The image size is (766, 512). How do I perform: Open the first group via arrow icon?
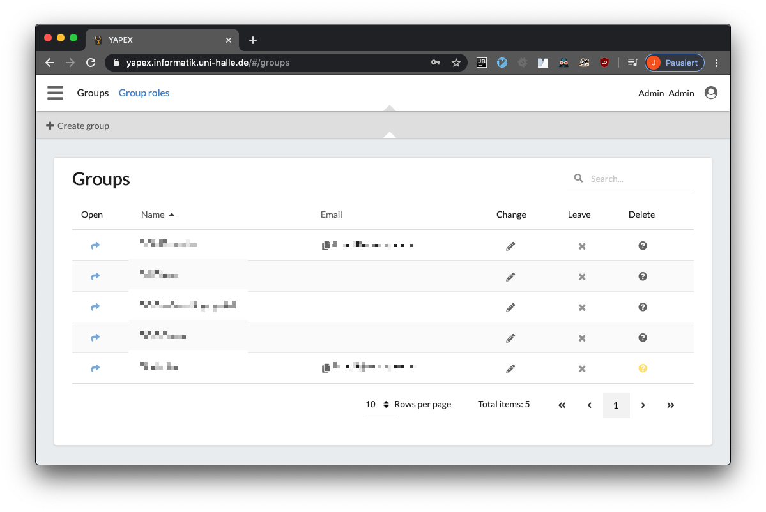point(95,246)
